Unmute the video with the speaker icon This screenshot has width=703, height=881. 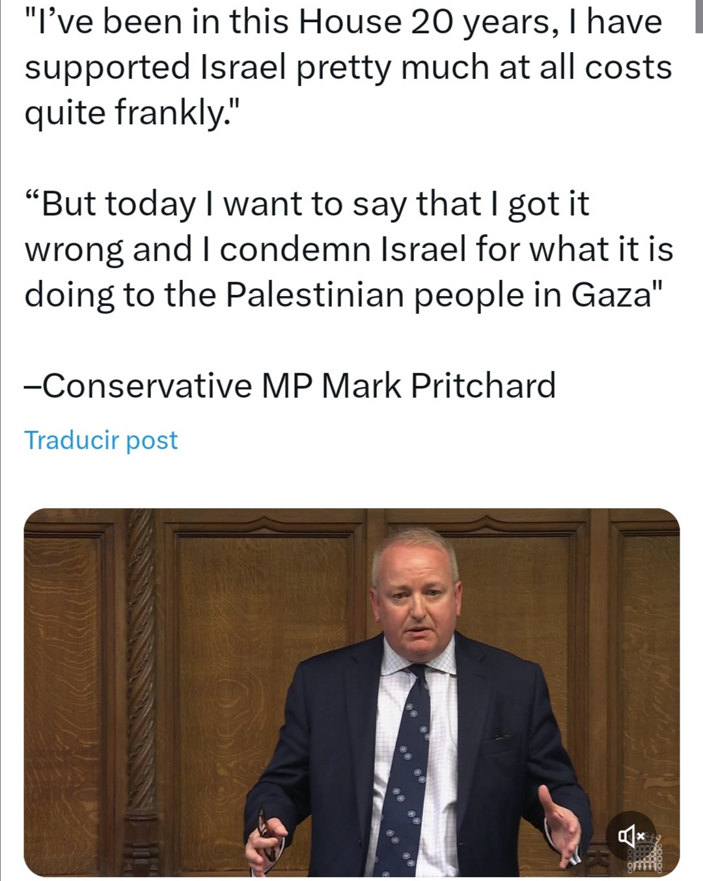631,835
